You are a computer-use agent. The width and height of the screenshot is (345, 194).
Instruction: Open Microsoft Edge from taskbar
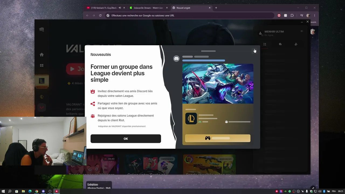pos(30,191)
